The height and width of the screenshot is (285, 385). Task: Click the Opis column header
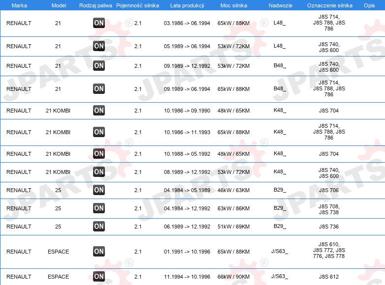point(369,5)
